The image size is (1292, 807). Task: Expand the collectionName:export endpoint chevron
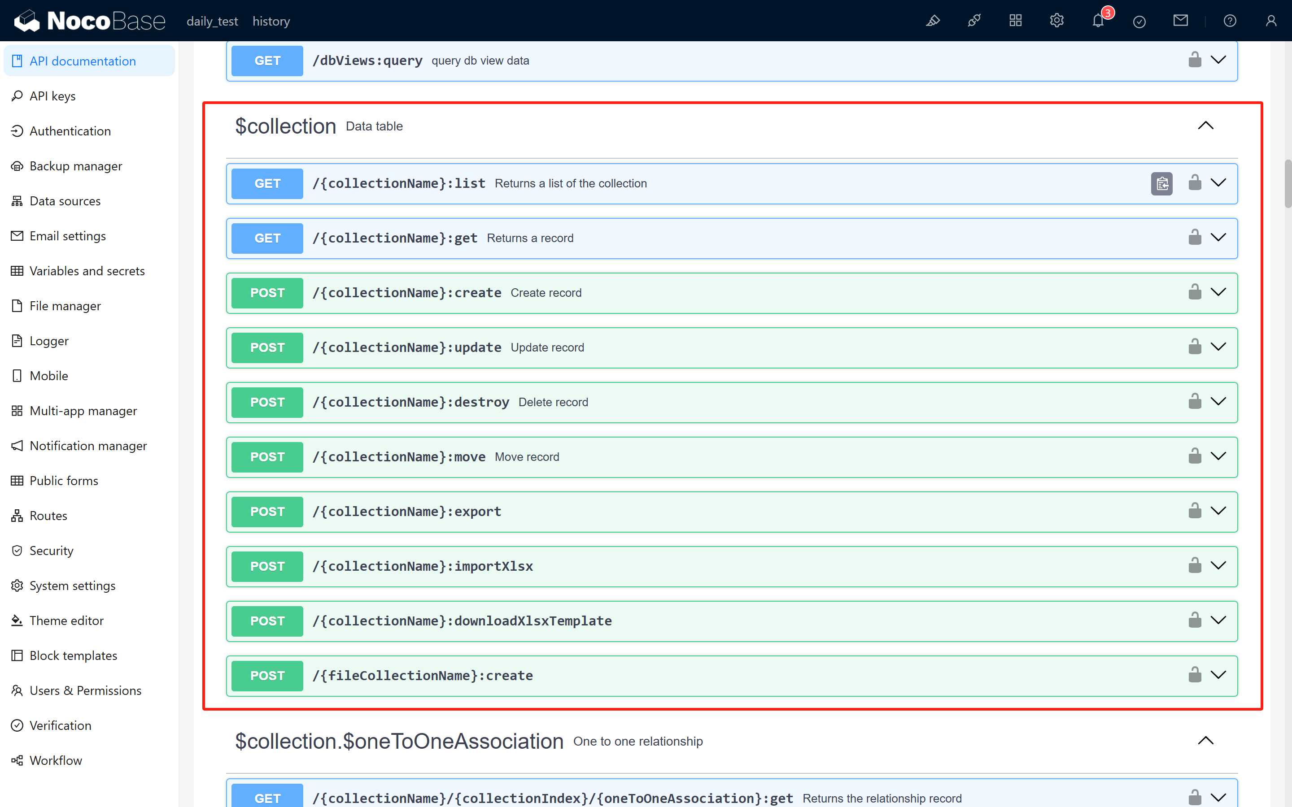[1218, 511]
